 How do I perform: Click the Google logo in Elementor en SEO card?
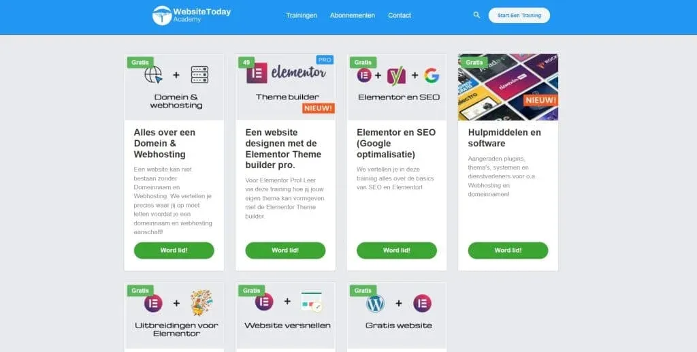[431, 76]
